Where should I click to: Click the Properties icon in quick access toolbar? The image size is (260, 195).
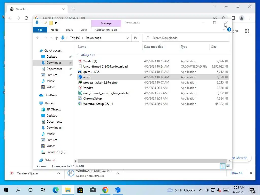point(45,23)
